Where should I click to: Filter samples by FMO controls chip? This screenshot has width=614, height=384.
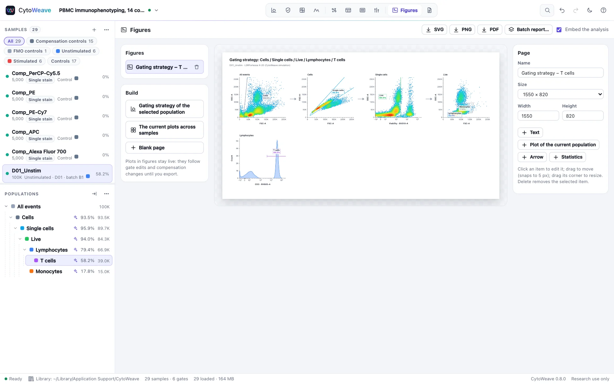click(x=27, y=51)
